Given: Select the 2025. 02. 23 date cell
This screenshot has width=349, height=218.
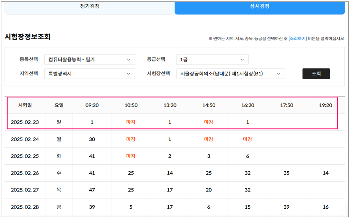Looking at the screenshot, I should [25, 122].
